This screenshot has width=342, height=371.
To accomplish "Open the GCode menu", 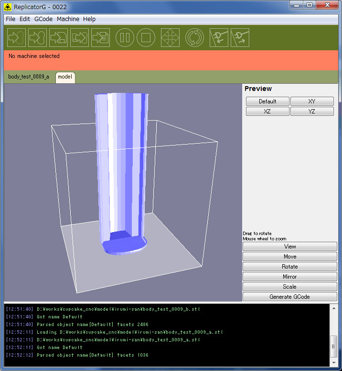I will point(43,19).
